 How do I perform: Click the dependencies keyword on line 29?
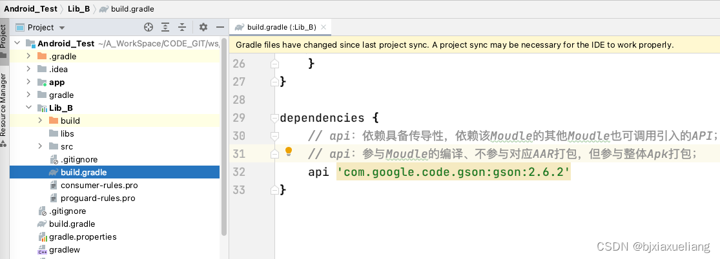click(x=322, y=118)
